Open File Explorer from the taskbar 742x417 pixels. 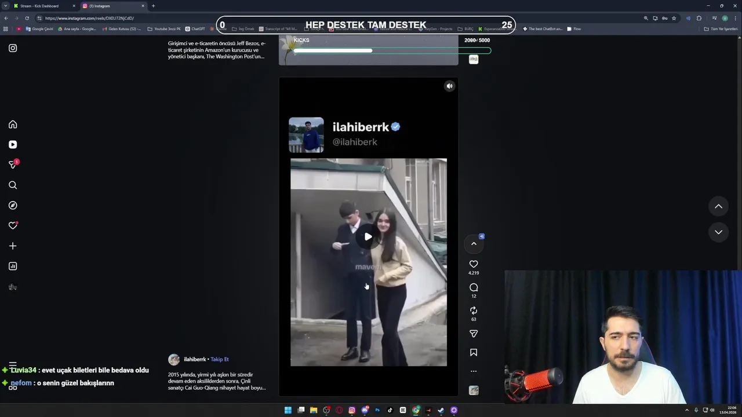point(314,410)
